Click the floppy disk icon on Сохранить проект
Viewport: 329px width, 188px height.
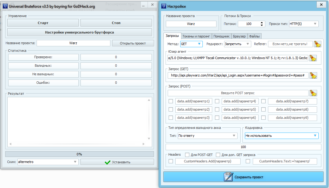pyautogui.click(x=228, y=177)
